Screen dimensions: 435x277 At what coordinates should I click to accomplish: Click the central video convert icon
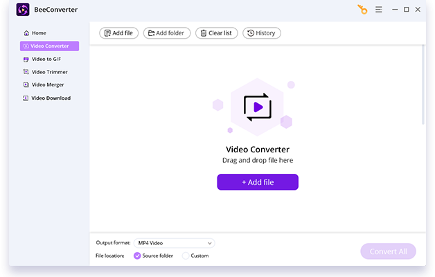(258, 107)
